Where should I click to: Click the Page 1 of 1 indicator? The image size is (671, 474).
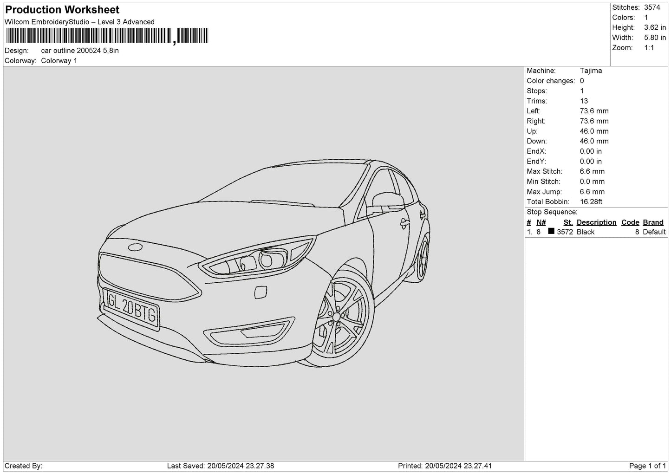point(647,466)
